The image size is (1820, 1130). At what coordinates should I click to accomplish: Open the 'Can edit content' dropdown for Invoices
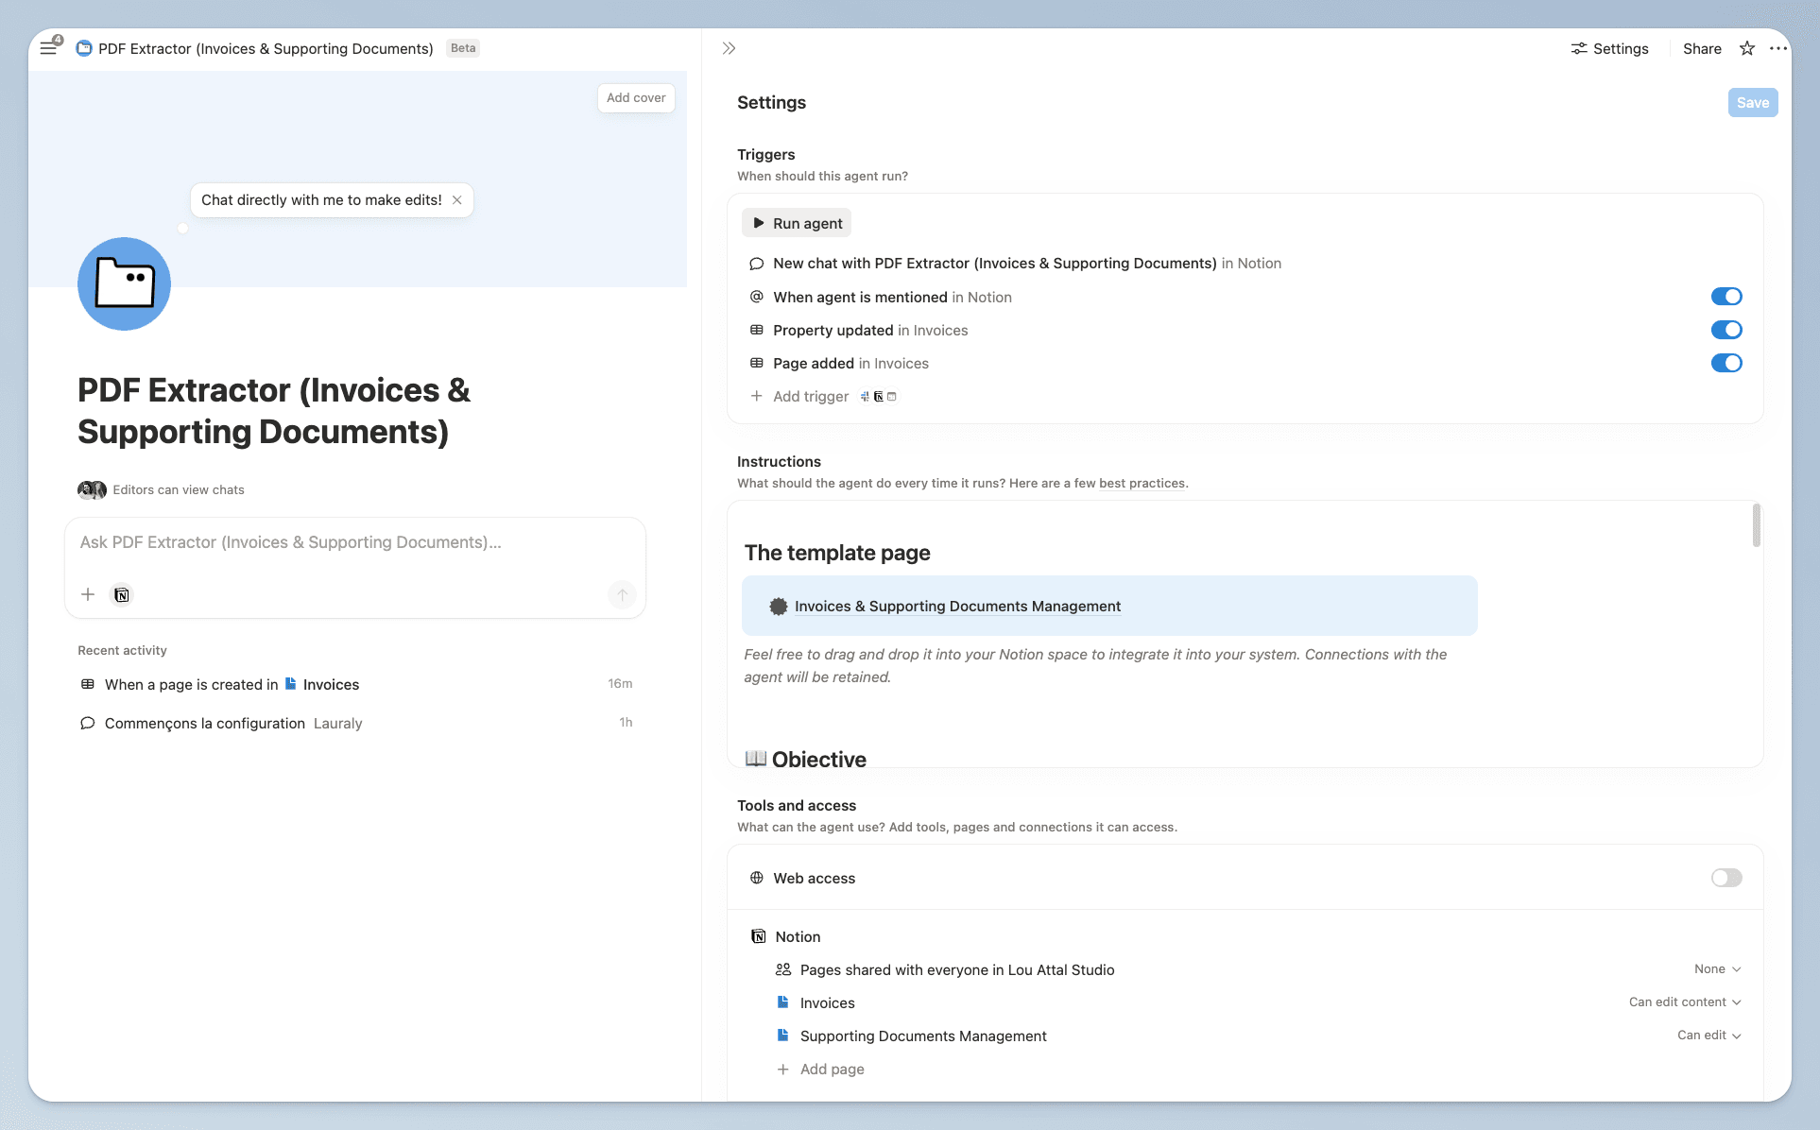(1685, 1002)
